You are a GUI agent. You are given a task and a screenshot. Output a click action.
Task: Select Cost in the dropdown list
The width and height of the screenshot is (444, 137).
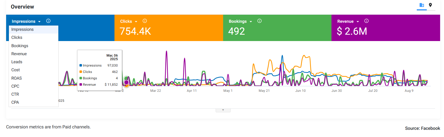point(34,70)
